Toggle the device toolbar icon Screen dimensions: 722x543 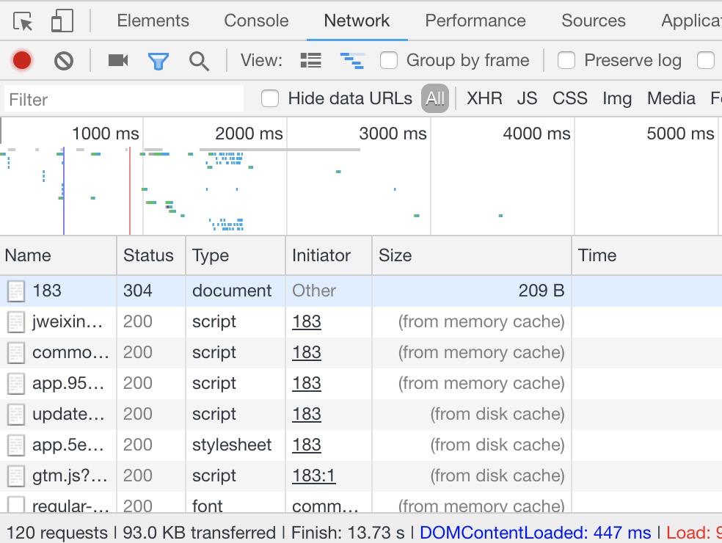click(x=62, y=21)
